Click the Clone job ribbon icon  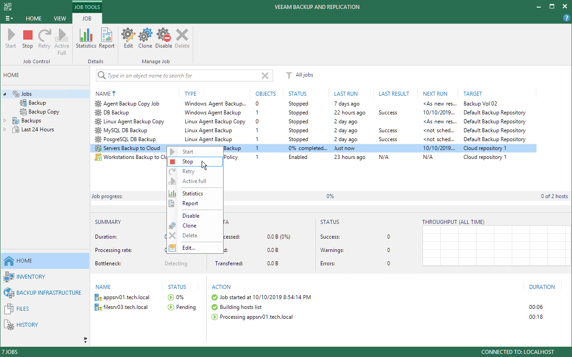[145, 38]
